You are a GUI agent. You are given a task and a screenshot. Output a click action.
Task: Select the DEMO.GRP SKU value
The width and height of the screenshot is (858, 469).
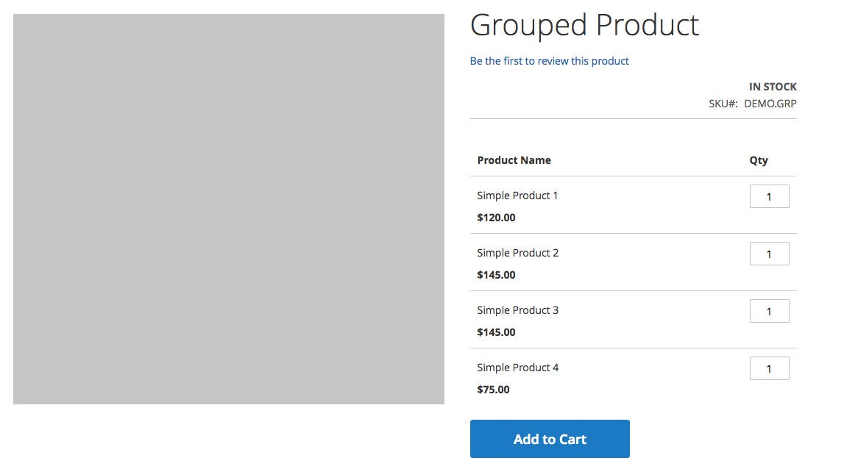click(x=770, y=104)
